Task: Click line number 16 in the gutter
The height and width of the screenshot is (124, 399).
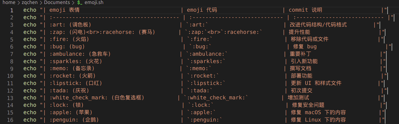Action: click(10, 120)
